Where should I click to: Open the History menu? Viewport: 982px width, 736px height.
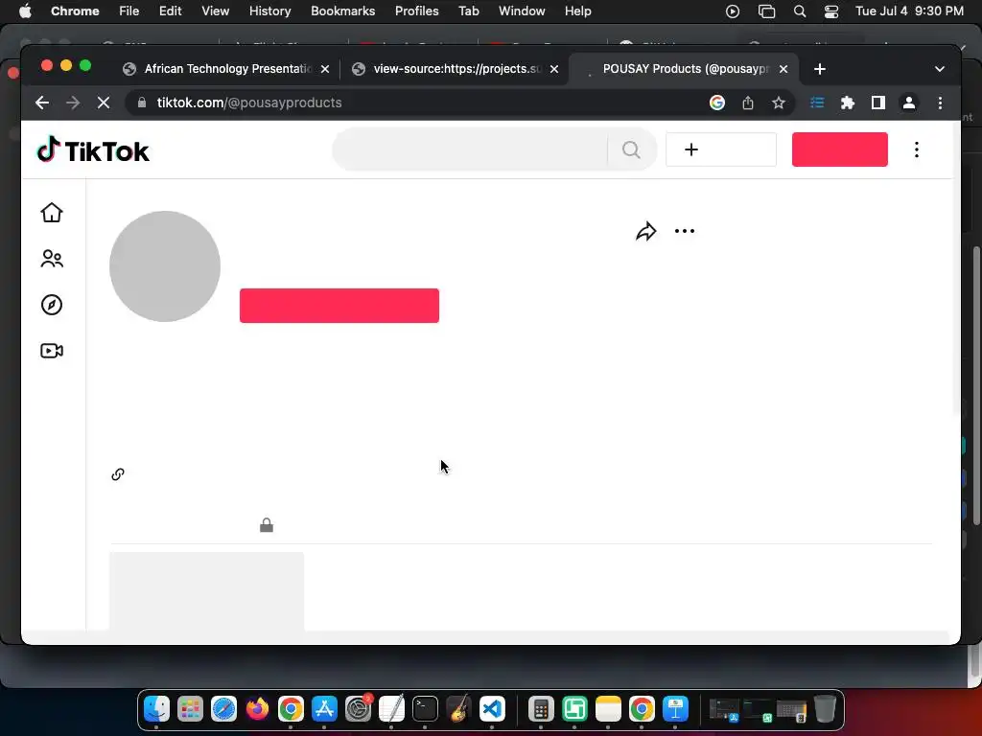[x=269, y=11]
